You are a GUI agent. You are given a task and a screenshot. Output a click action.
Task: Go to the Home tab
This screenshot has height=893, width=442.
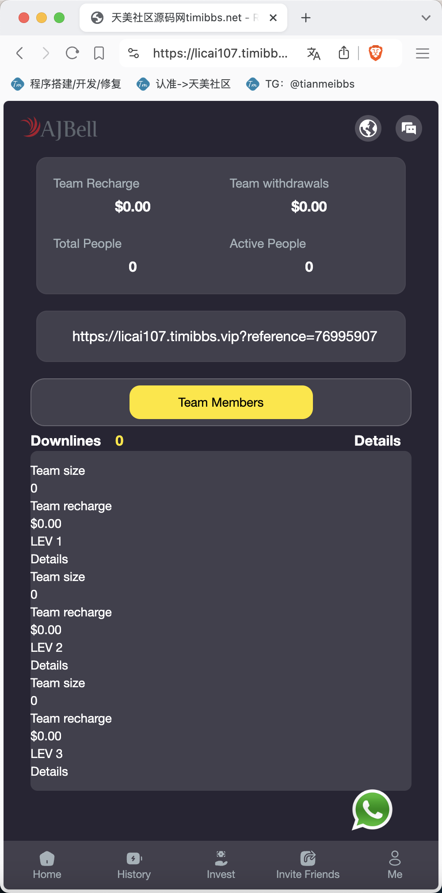[47, 865]
